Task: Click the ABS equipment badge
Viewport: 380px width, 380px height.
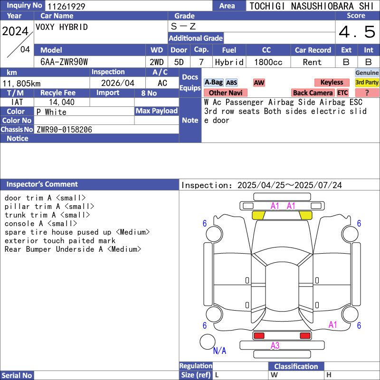Action: (231, 83)
